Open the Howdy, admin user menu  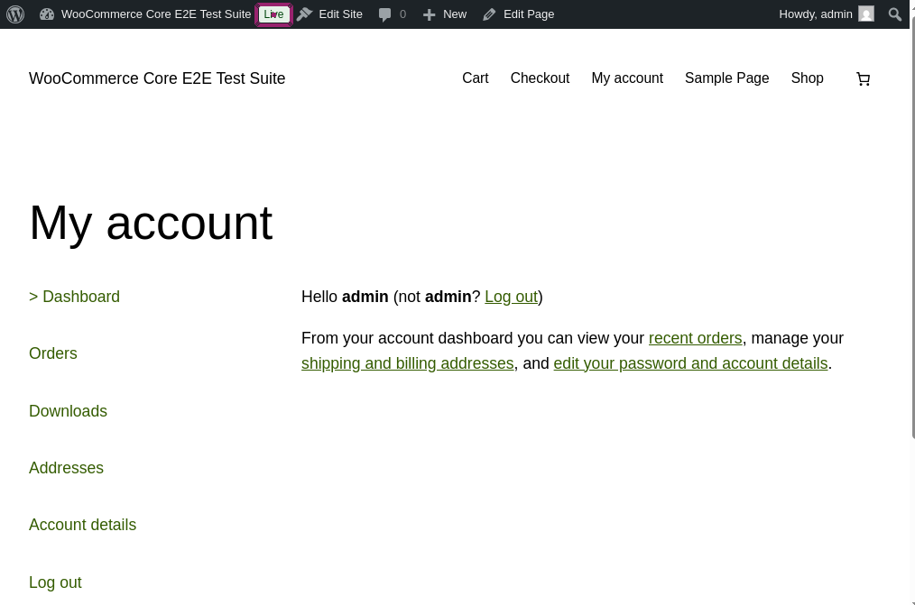tap(815, 14)
